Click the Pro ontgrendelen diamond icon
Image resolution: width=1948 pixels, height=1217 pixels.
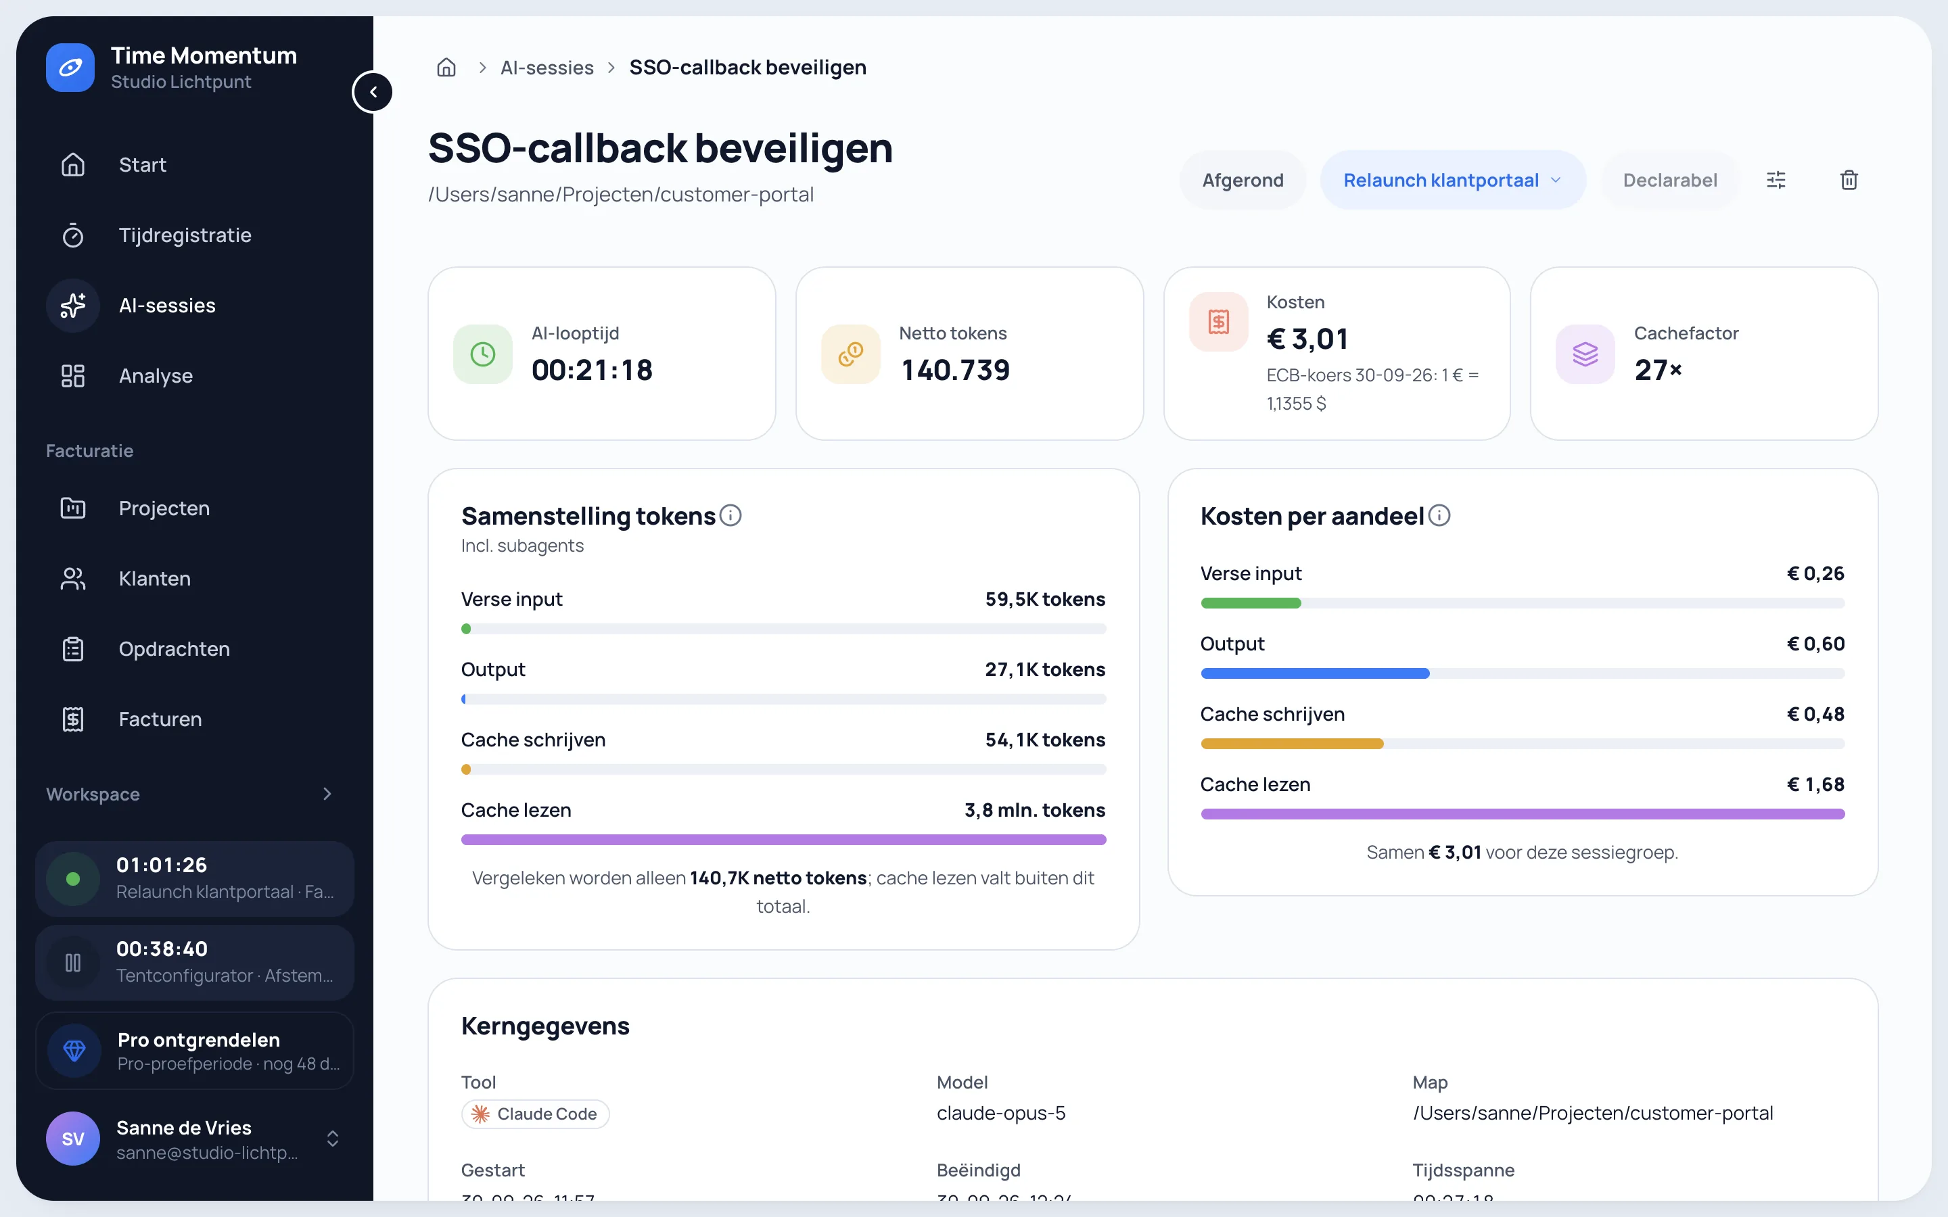74,1051
